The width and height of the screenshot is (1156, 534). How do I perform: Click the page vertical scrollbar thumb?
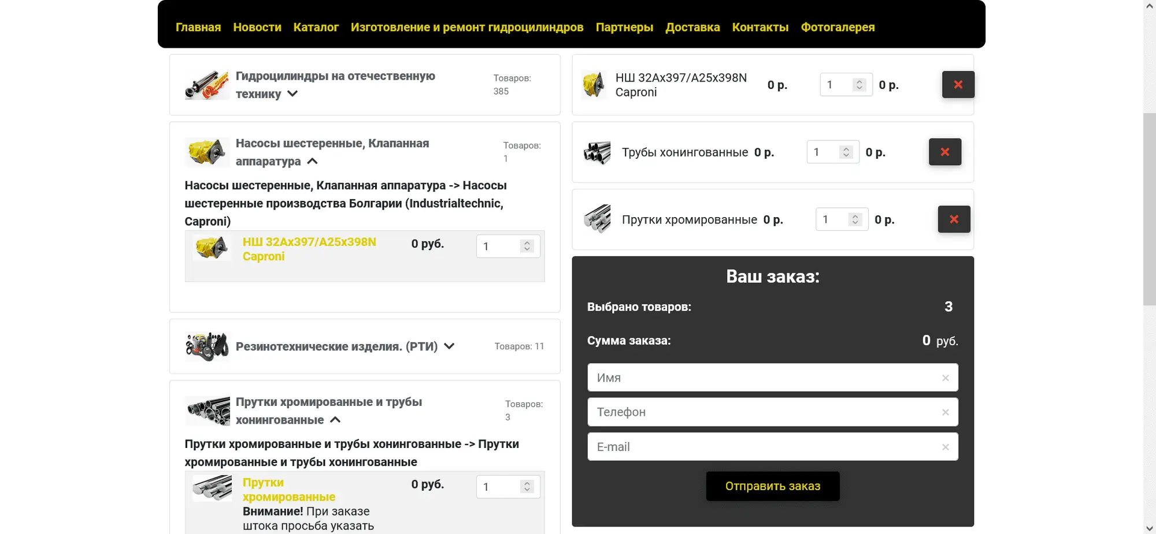[1149, 208]
